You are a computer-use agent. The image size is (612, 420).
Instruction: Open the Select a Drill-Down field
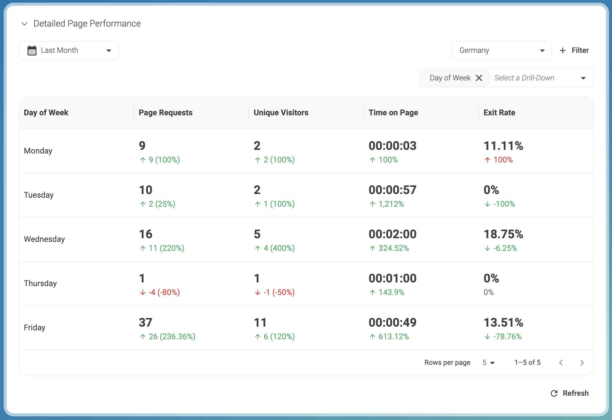point(533,78)
